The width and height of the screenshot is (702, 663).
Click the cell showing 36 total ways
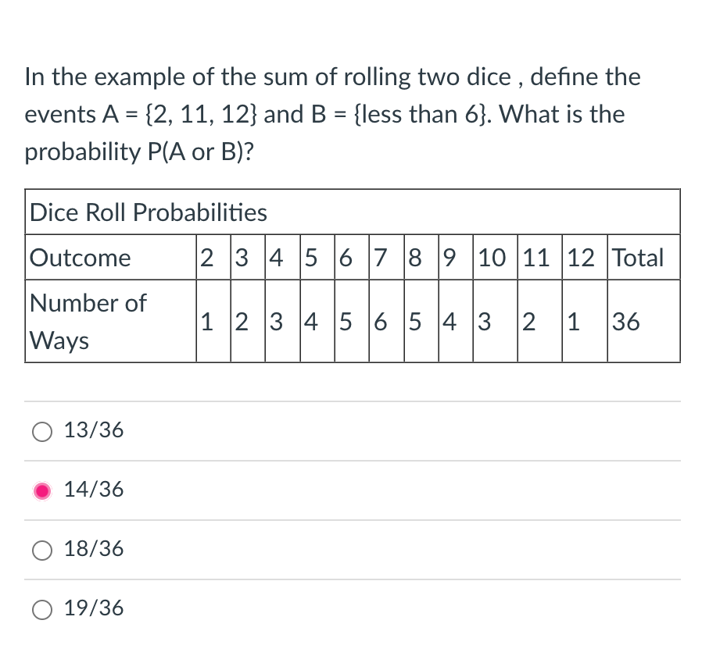[625, 322]
